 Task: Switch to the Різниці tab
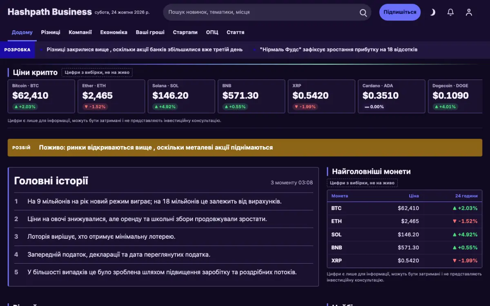[51, 32]
